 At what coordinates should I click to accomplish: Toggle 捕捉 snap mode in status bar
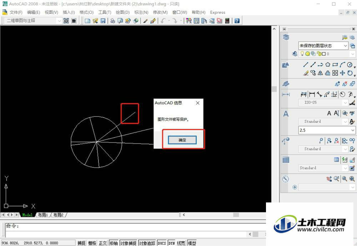81,243
